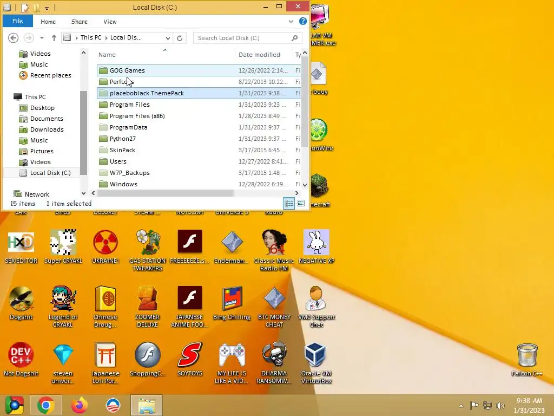Viewport: 554px width, 416px height.
Task: Open the ShoppingC... Flash icon
Action: [147, 355]
